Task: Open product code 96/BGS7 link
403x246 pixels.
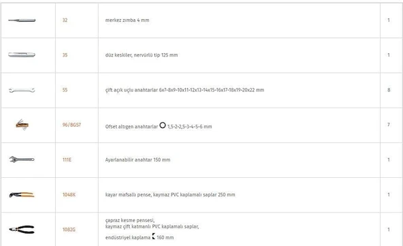Action: pos(71,125)
